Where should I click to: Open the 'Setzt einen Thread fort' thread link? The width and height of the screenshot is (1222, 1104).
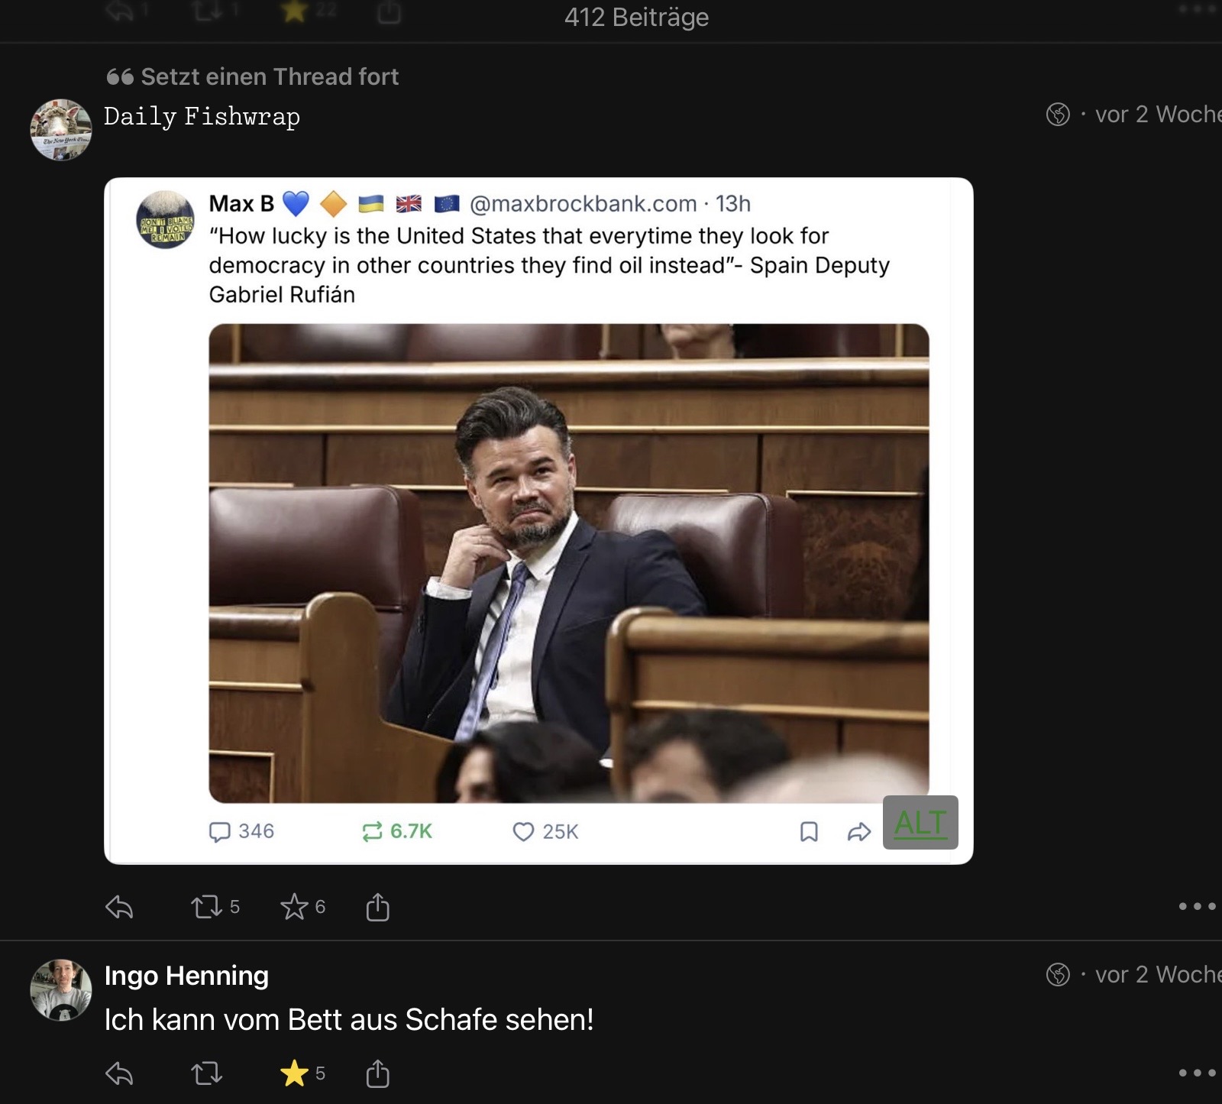(x=253, y=76)
